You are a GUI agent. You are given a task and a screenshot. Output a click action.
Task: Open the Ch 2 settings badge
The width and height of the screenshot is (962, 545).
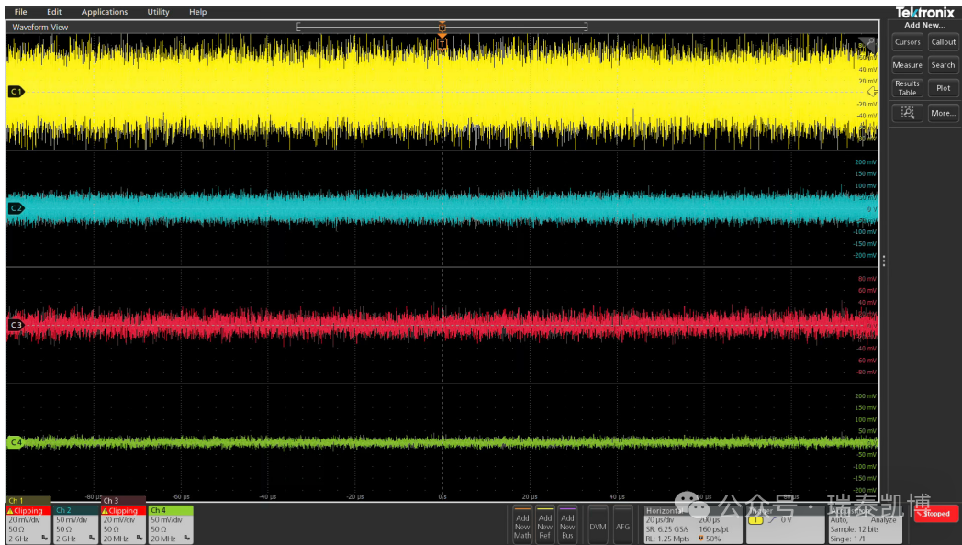click(76, 524)
